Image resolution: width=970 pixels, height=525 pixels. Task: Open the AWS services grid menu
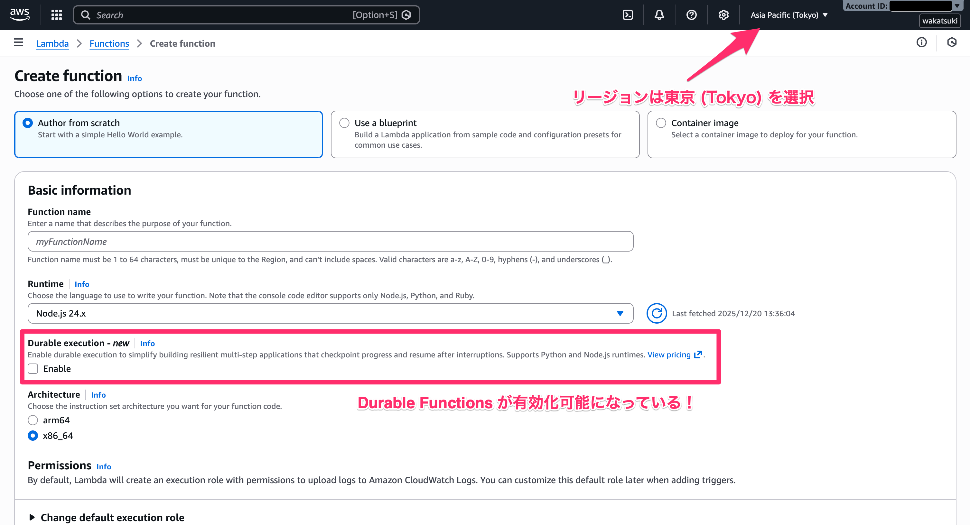[57, 15]
